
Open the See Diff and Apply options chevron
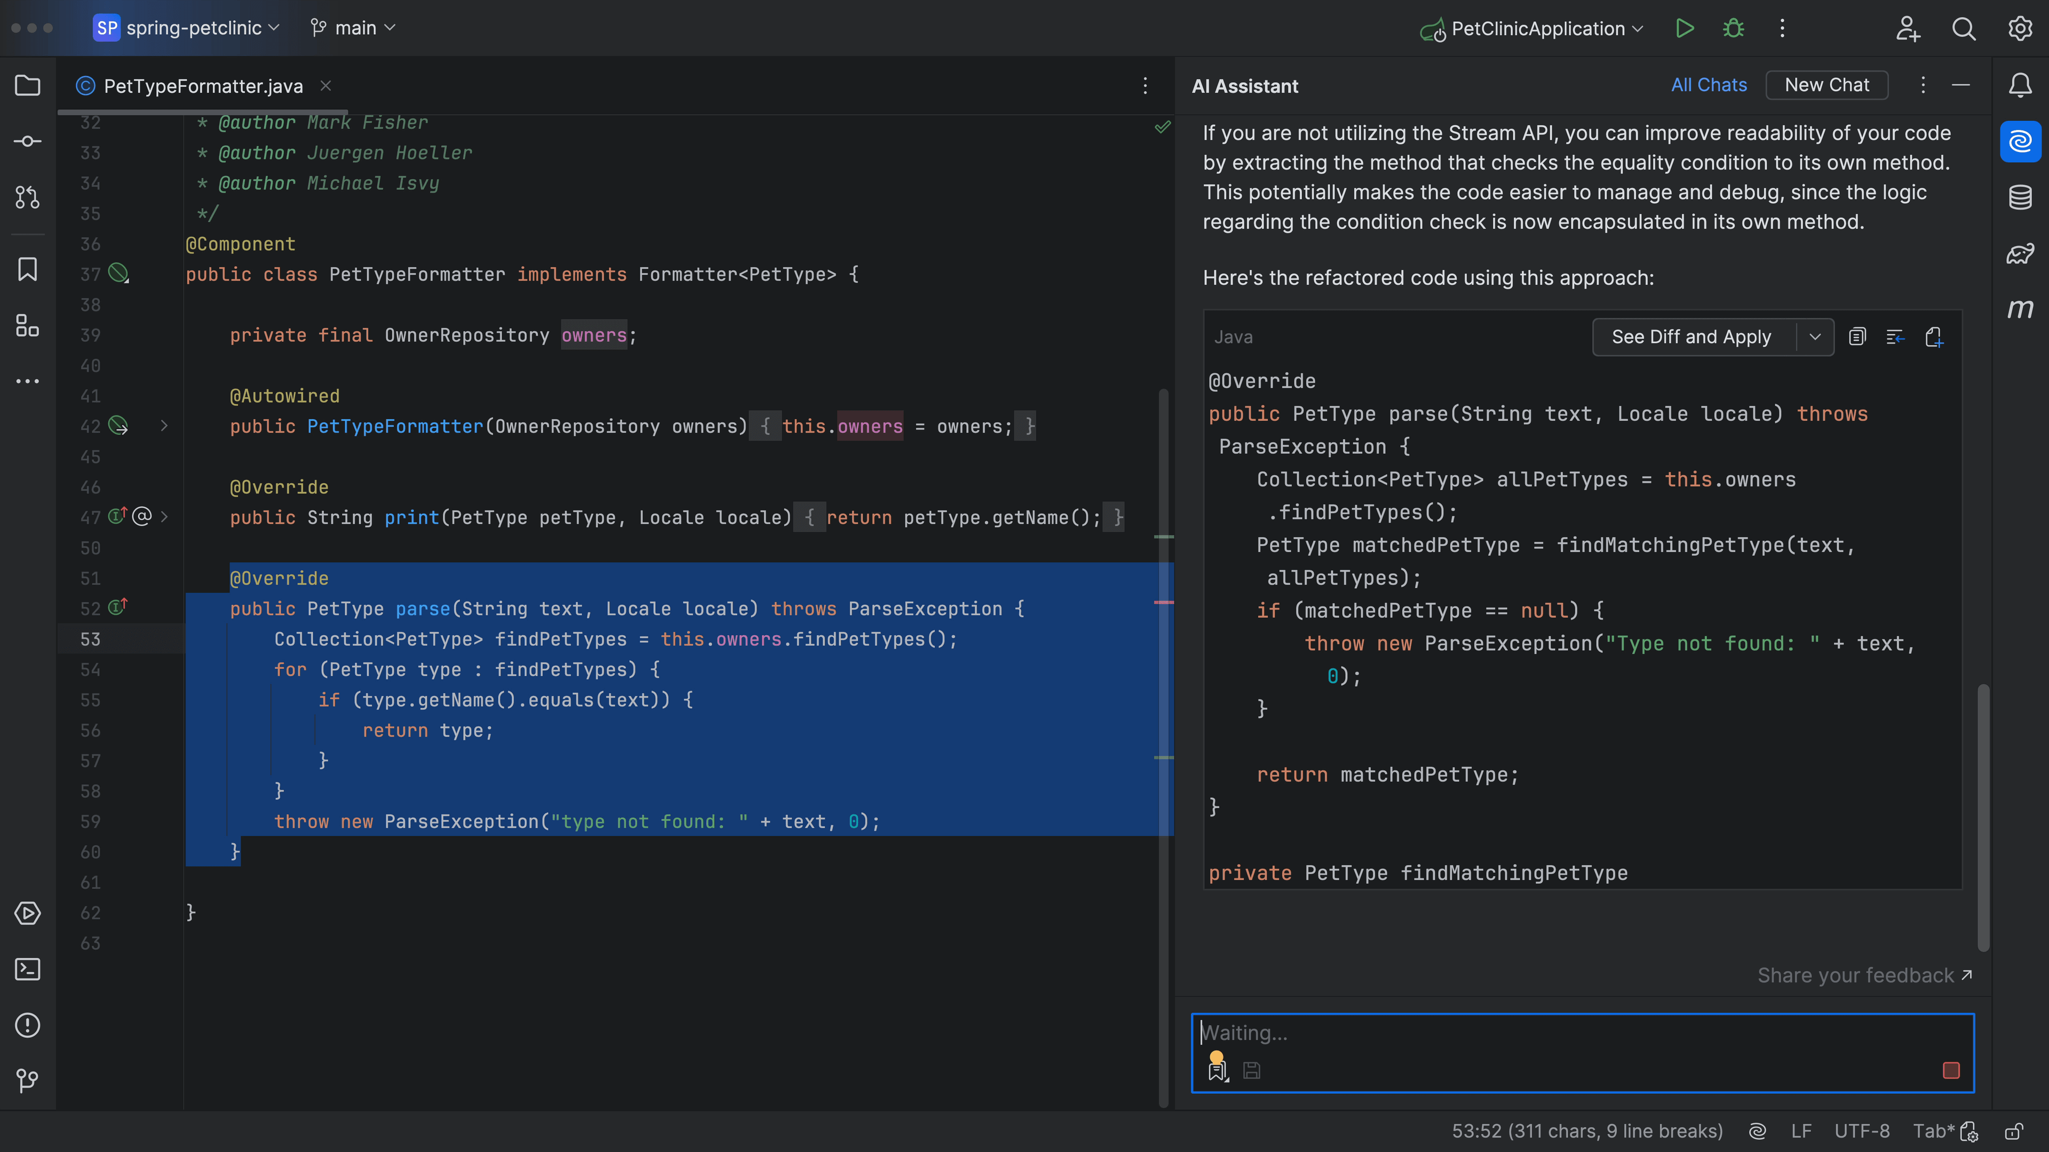pyautogui.click(x=1816, y=337)
